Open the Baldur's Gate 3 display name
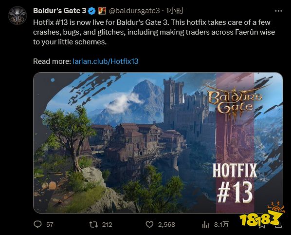 pos(60,11)
